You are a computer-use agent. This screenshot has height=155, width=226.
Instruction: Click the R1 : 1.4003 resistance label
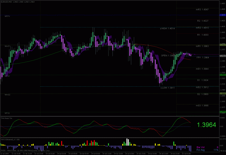pos(202,35)
